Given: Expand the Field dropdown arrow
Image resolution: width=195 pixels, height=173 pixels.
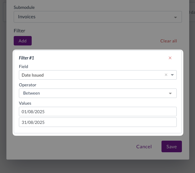Looking at the screenshot, I should click(172, 75).
